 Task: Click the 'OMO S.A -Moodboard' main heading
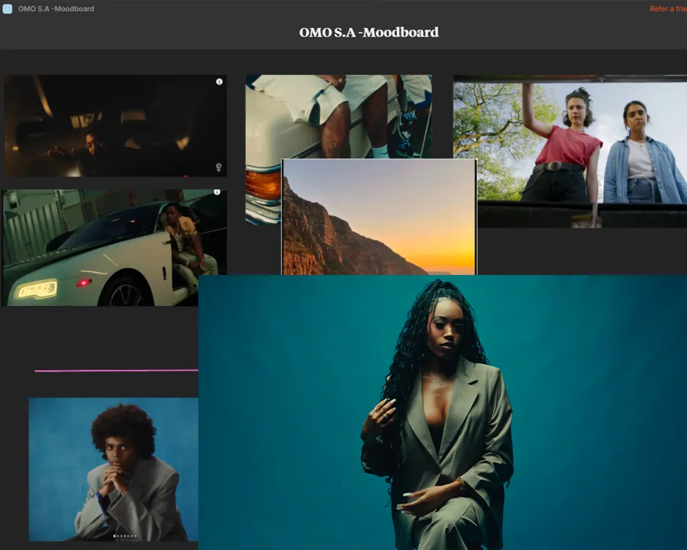click(369, 32)
